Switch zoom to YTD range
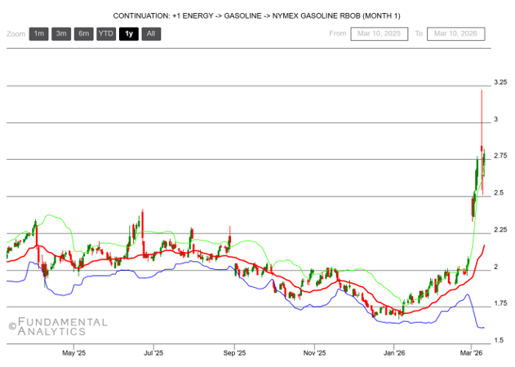515x367 pixels. 105,33
